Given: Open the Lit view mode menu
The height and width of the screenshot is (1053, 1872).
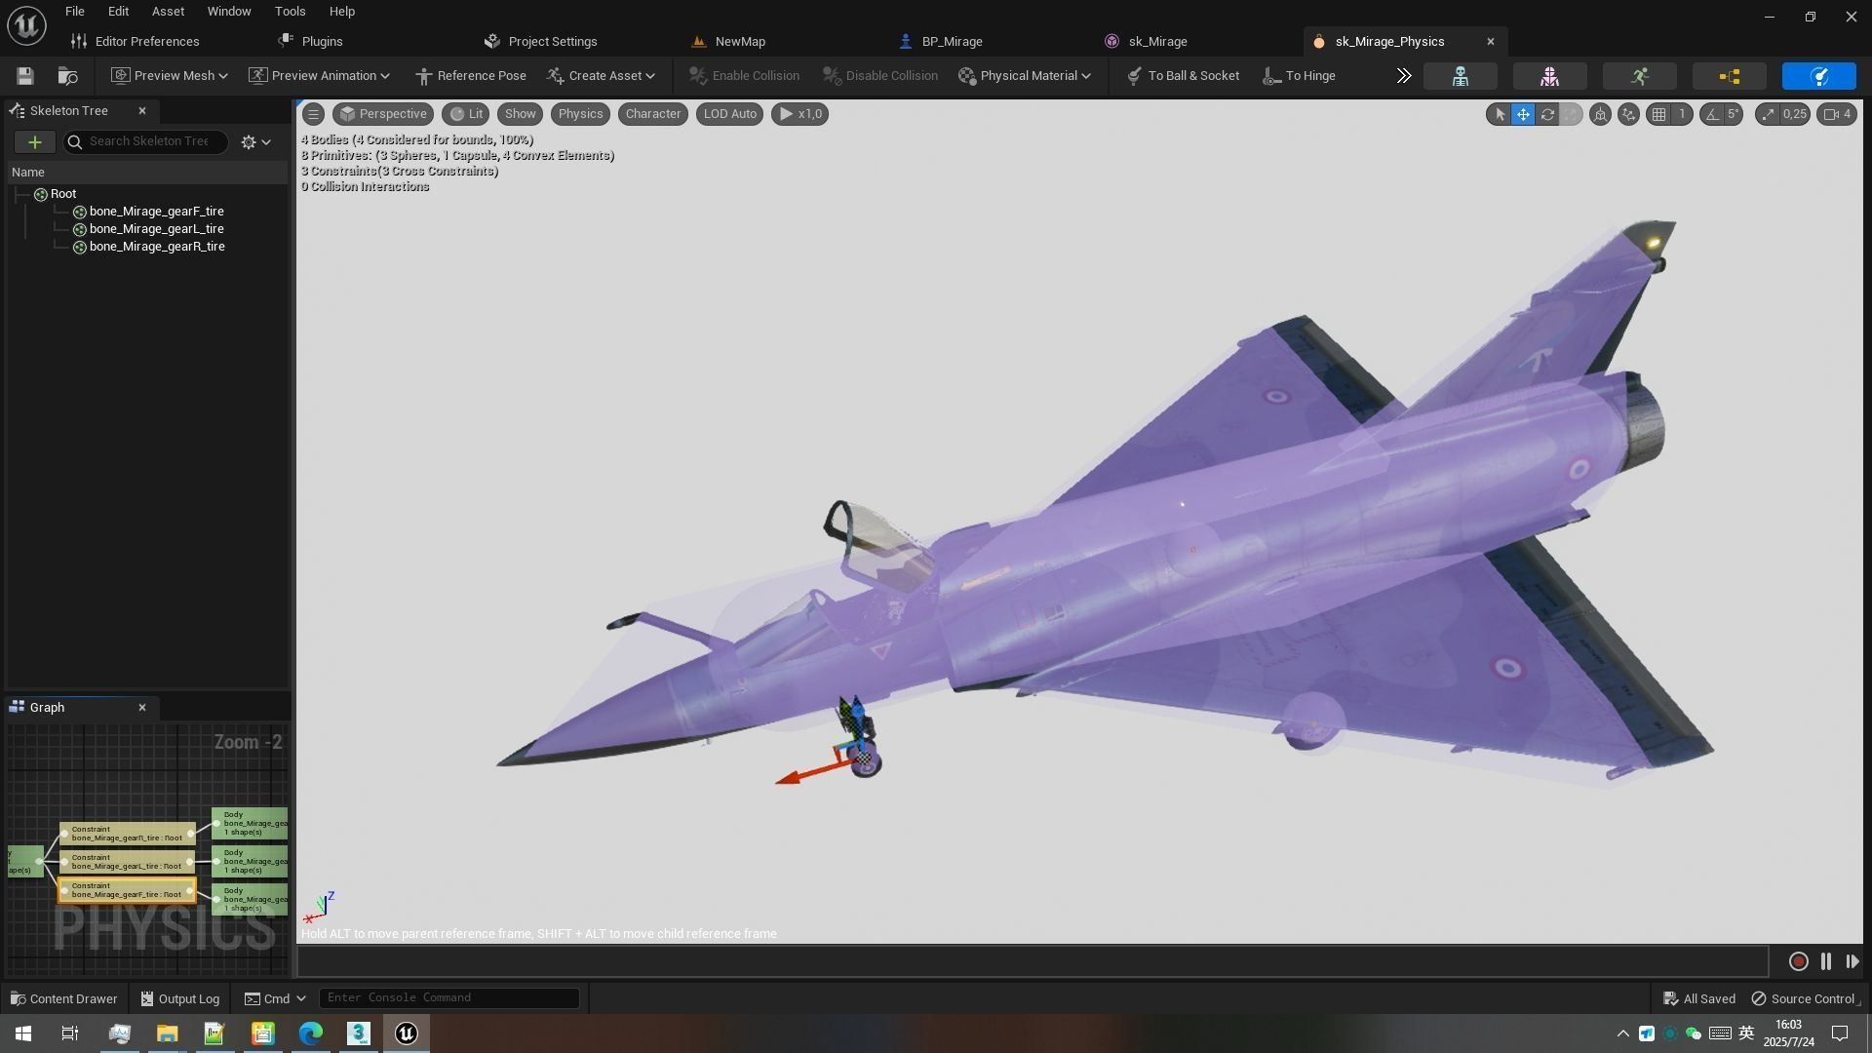Looking at the screenshot, I should (x=466, y=114).
